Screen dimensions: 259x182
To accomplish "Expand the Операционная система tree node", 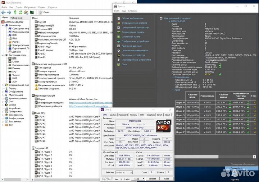I will pyautogui.click(x=3, y=85).
